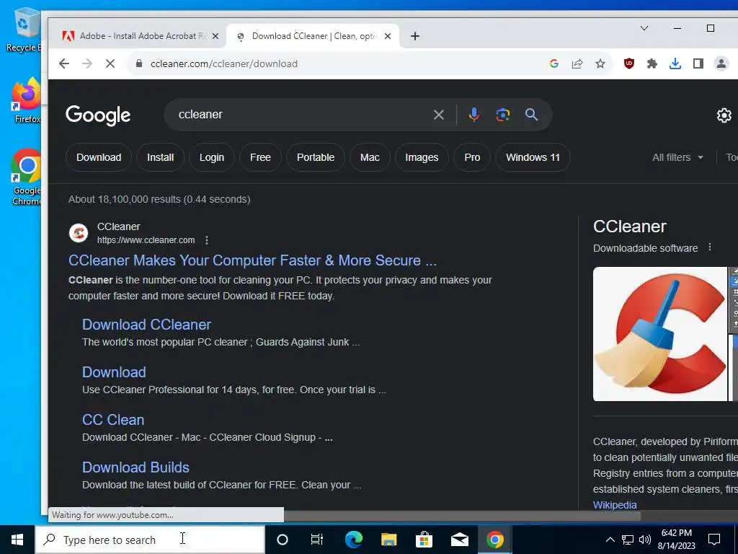Click the CCleaner site favicon in results
The width and height of the screenshot is (738, 554).
click(x=79, y=233)
